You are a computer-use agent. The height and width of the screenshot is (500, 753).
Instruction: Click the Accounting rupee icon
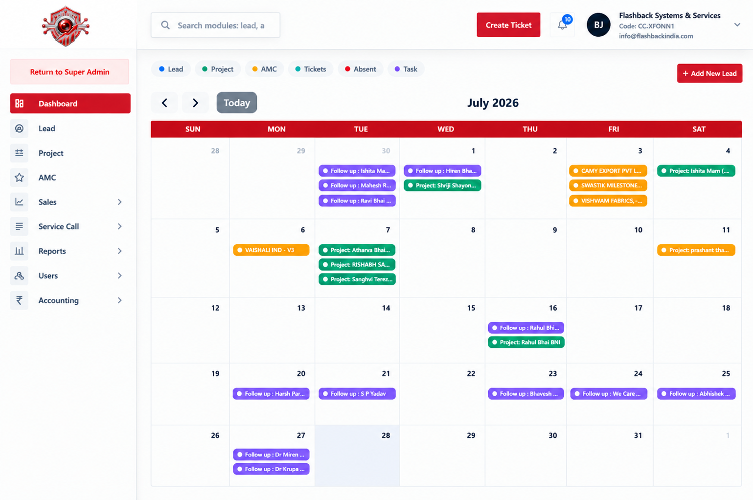[x=19, y=300]
